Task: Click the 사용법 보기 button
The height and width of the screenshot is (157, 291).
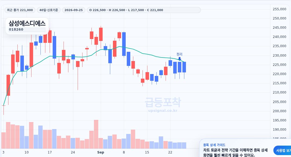Action: coord(282,150)
